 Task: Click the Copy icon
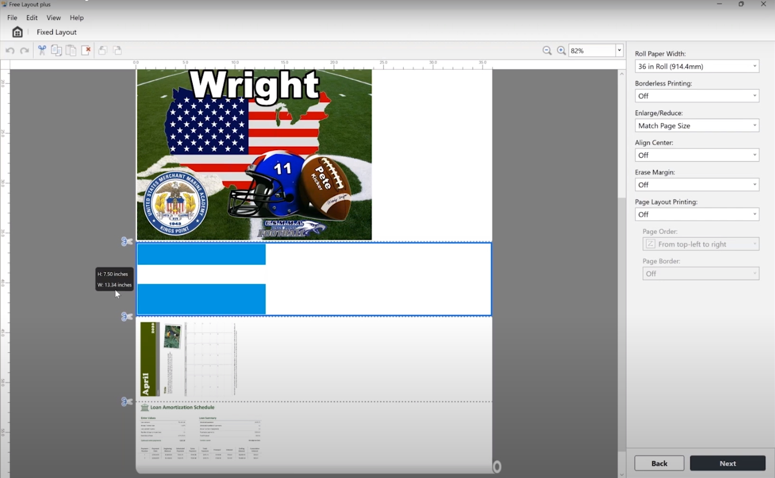(x=57, y=50)
